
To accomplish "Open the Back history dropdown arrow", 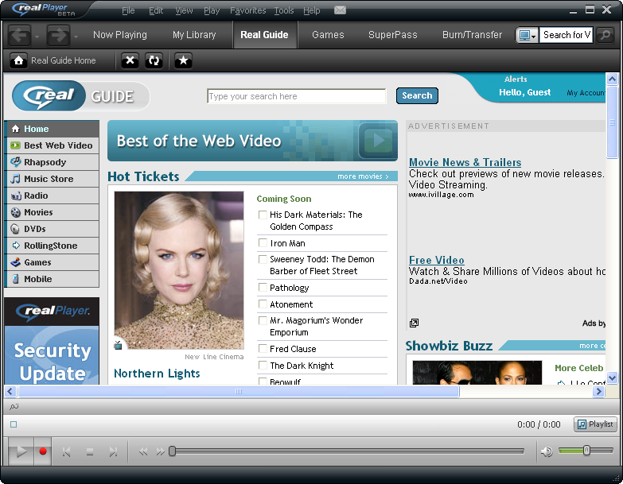I will click(x=37, y=37).
